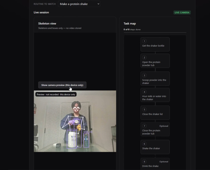Screen dimensions: 210x170
Task: Click the LIVE CAMERA badge
Action: coord(182,12)
